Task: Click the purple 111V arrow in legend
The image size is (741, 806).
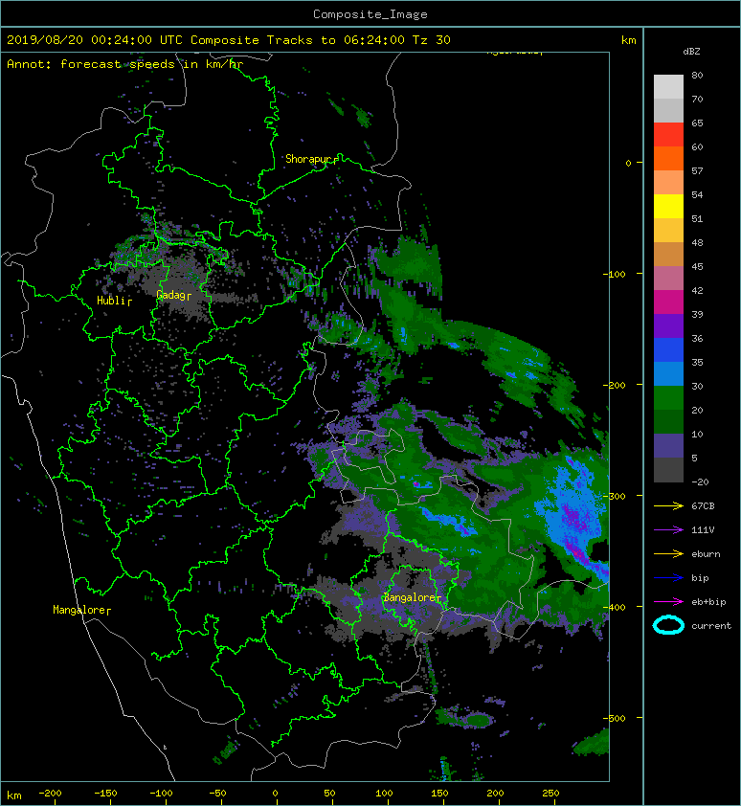Action: pyautogui.click(x=668, y=530)
